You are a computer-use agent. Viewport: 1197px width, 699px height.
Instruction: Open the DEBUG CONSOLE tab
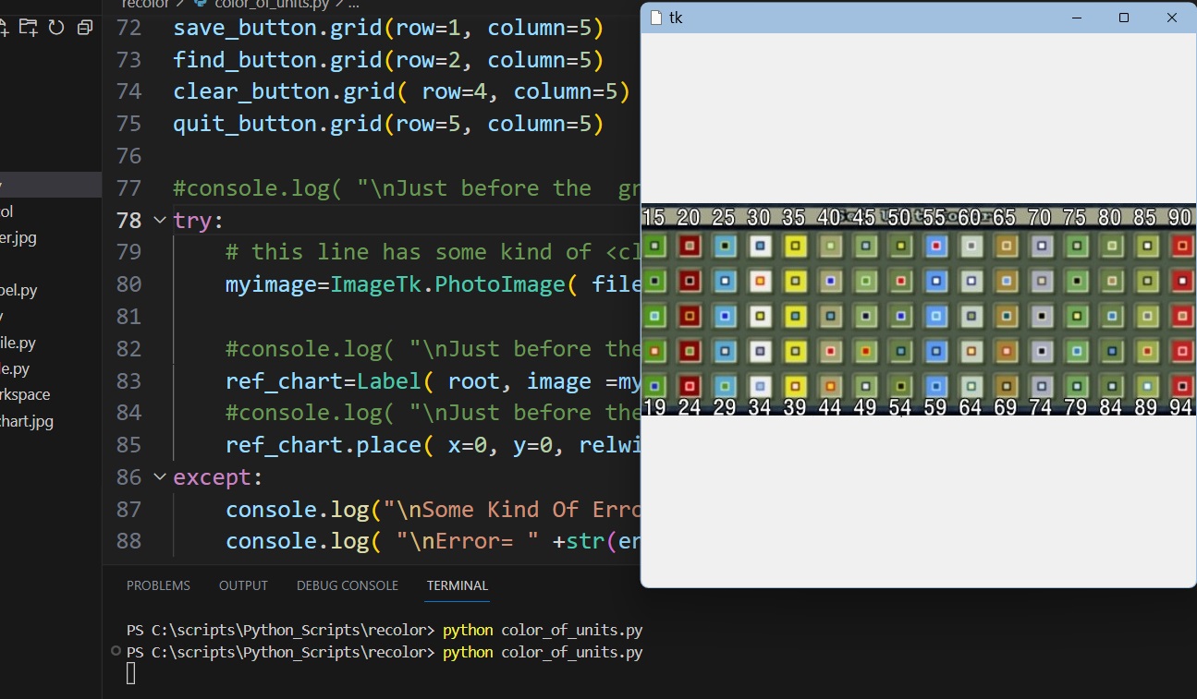coord(348,585)
